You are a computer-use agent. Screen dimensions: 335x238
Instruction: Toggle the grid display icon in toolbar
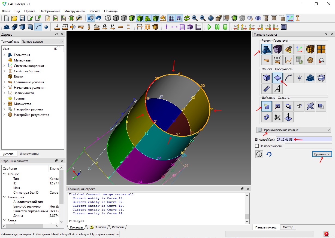[171, 18]
